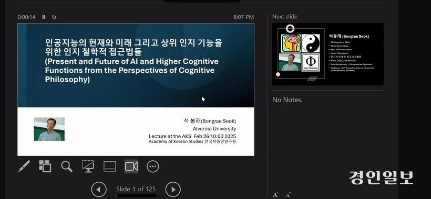Click the No Notes text
This screenshot has width=431, height=199.
point(287,100)
